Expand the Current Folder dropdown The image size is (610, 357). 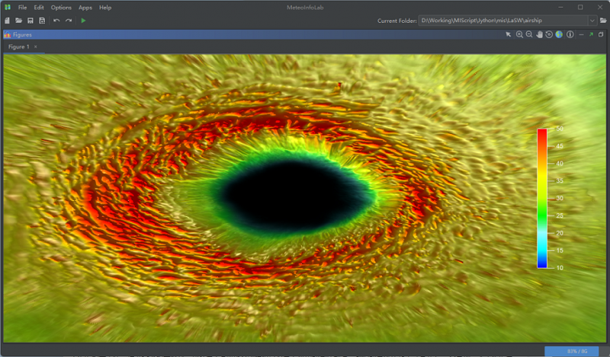pyautogui.click(x=592, y=21)
